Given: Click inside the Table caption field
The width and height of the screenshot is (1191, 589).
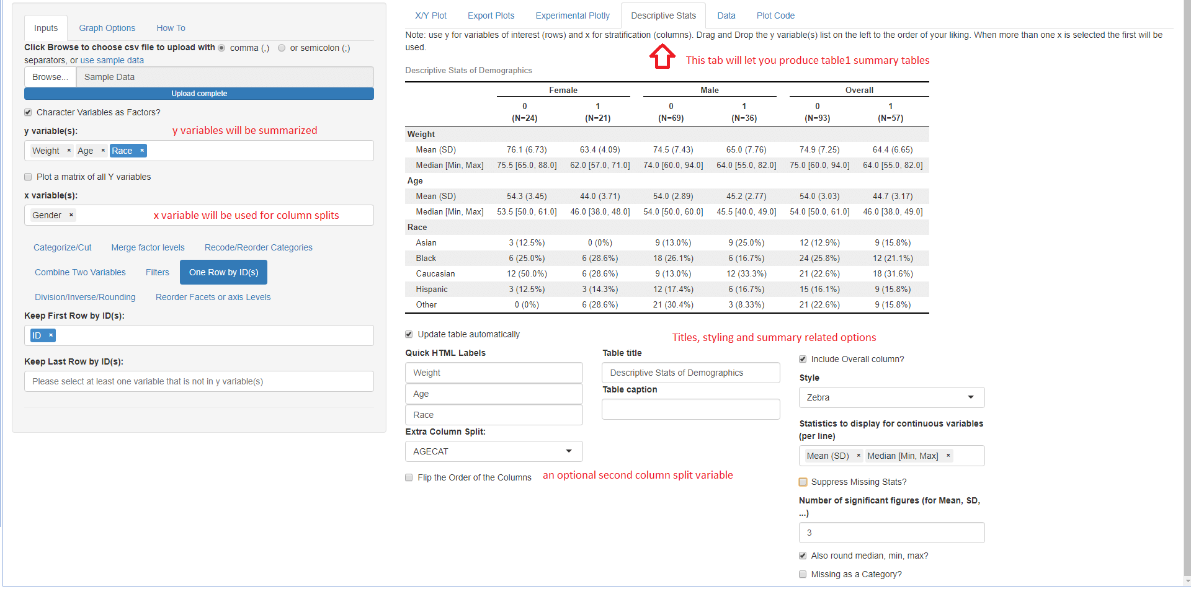Looking at the screenshot, I should 690,409.
